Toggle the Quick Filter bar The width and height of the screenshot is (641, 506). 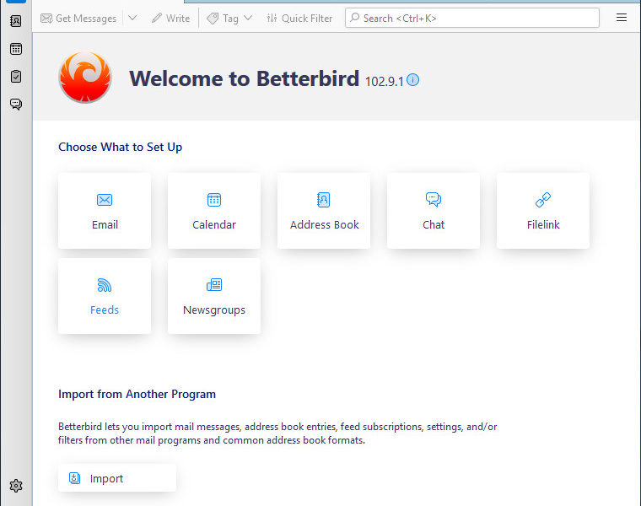pos(299,18)
